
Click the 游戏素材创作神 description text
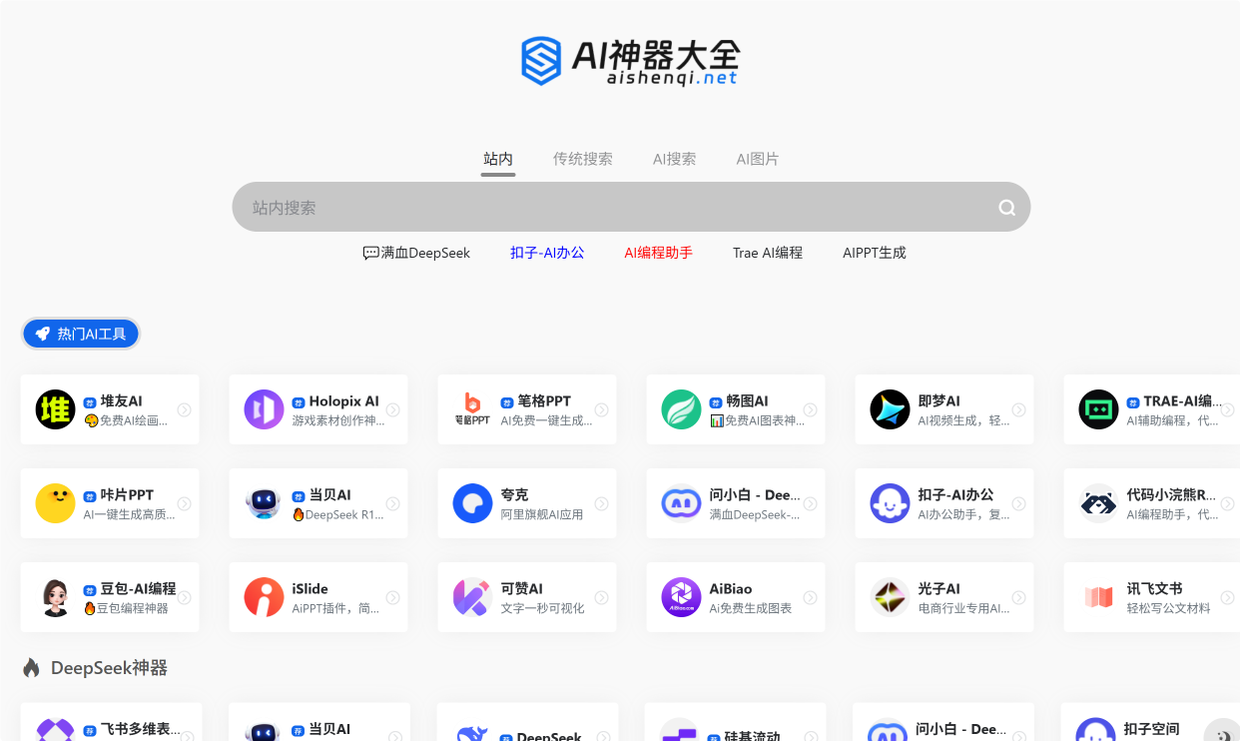337,421
